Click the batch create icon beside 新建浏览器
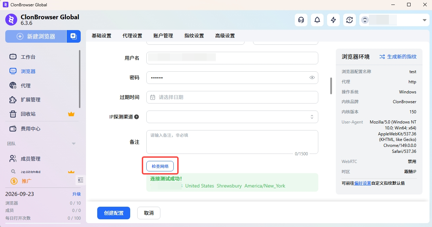 (x=74, y=36)
